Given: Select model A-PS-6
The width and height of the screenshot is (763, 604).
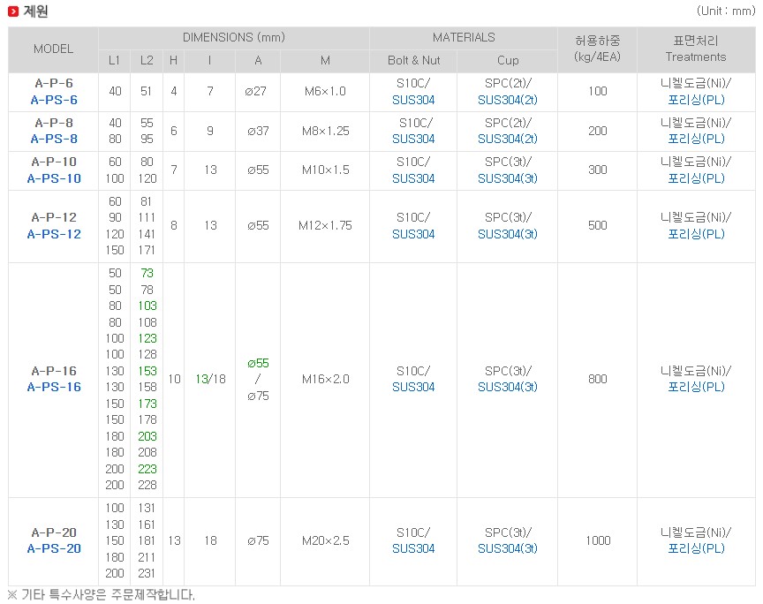Looking at the screenshot, I should [54, 100].
